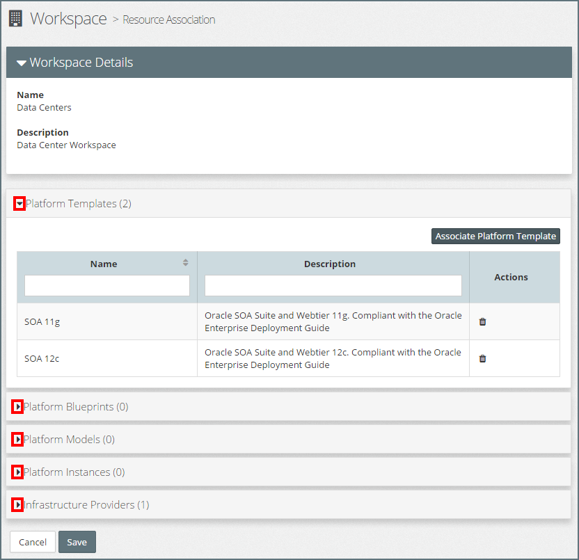The width and height of the screenshot is (579, 560).
Task: Collapse the Workspace Details panel
Action: 22,63
